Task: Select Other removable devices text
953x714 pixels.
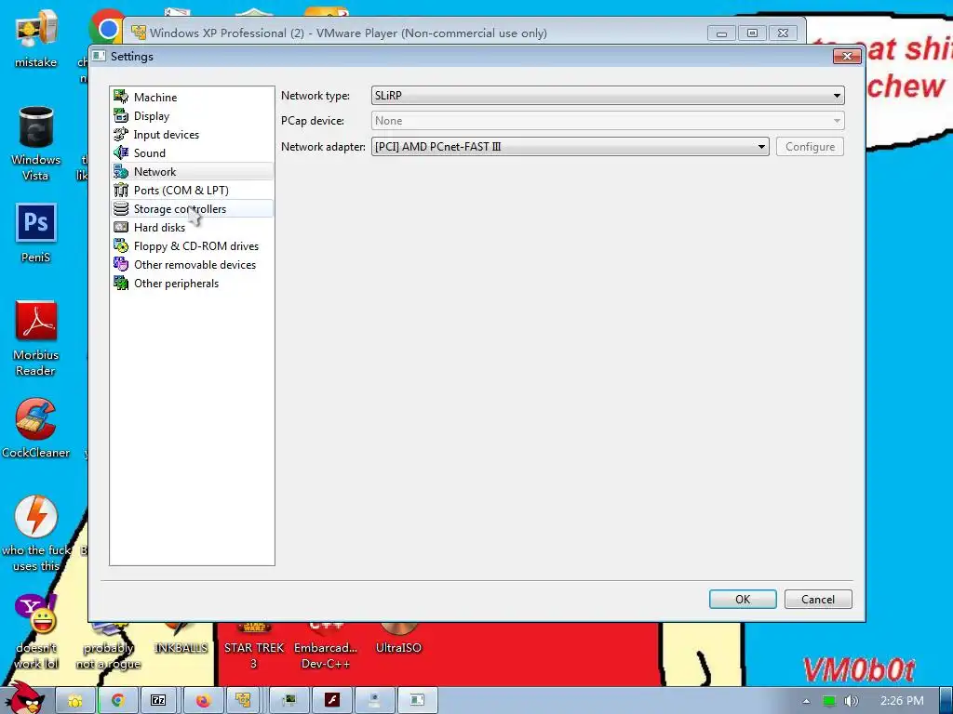Action: (195, 265)
